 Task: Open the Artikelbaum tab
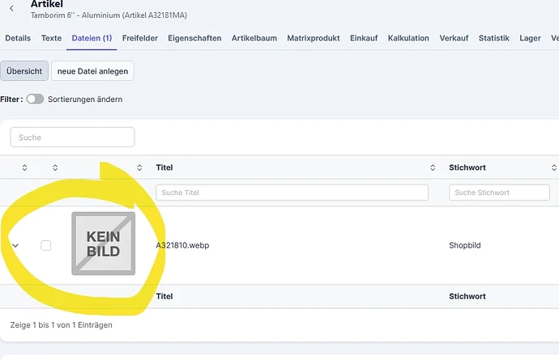[254, 38]
